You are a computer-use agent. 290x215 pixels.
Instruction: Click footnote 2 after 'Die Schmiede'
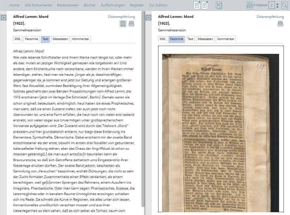tap(88, 96)
